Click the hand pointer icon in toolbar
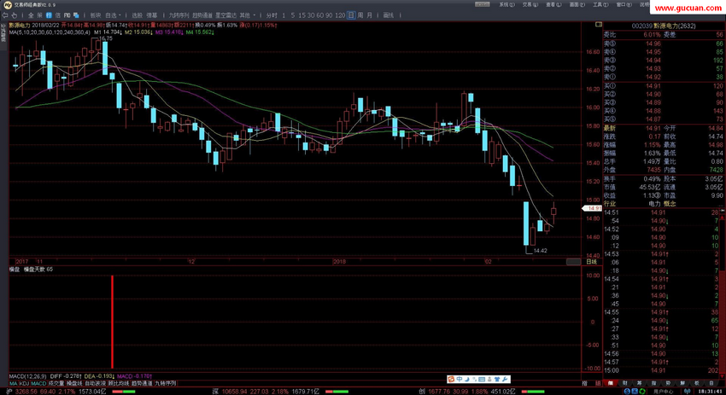 tap(15, 15)
